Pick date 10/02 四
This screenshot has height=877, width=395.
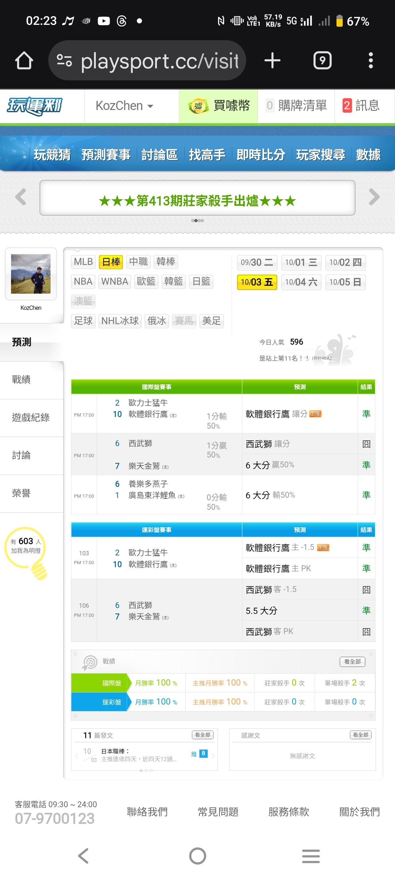pos(346,262)
